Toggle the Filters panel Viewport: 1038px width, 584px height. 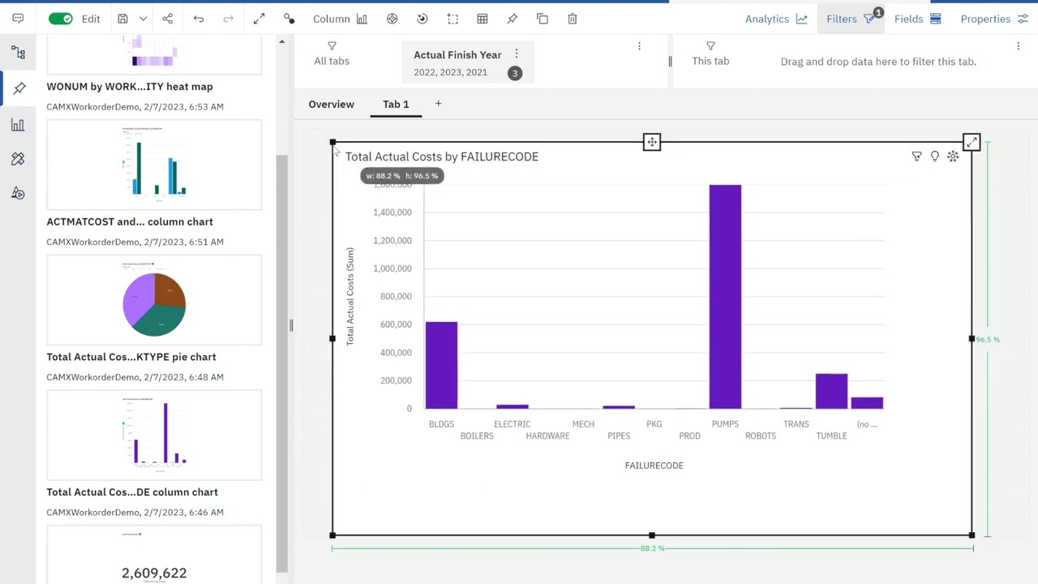click(851, 19)
